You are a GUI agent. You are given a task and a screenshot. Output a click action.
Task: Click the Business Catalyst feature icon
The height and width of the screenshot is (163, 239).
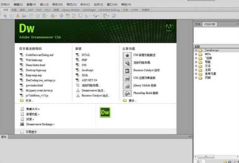(x=127, y=71)
